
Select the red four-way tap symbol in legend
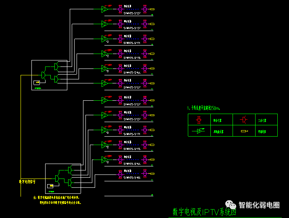click(199, 120)
